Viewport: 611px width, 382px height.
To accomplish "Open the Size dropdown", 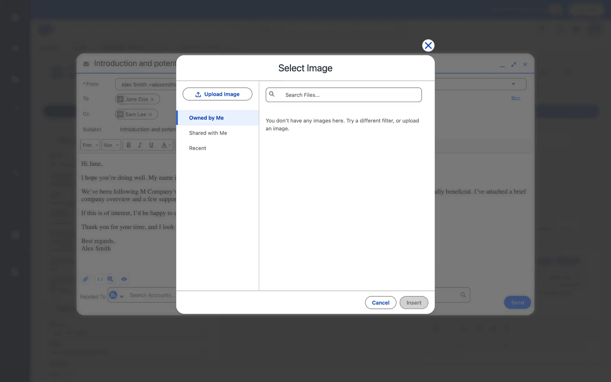I will pos(111,145).
